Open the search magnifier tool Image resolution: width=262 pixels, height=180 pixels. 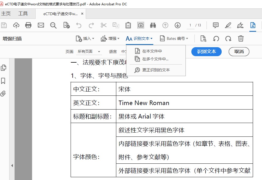53,25
